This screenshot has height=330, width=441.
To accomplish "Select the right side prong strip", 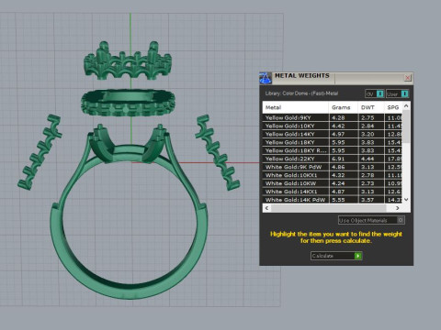I will [x=218, y=152].
